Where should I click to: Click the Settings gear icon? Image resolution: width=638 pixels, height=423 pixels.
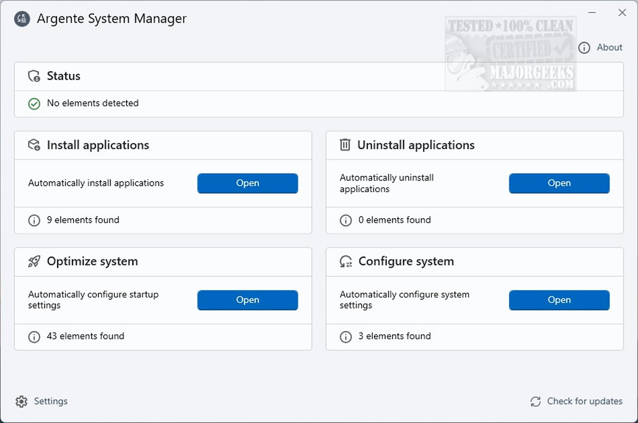21,401
